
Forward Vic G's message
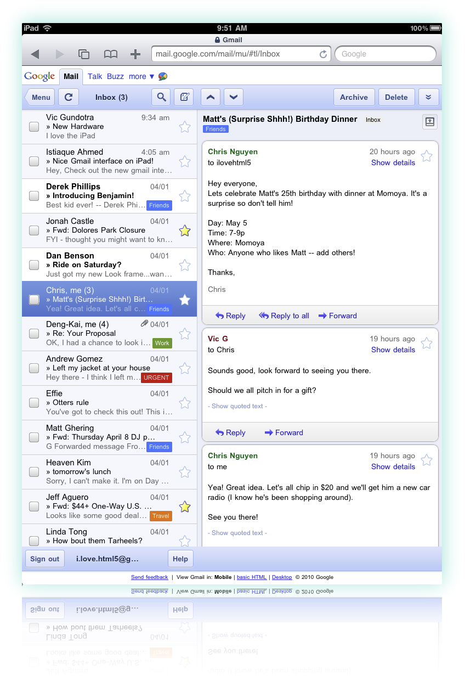coord(283,432)
